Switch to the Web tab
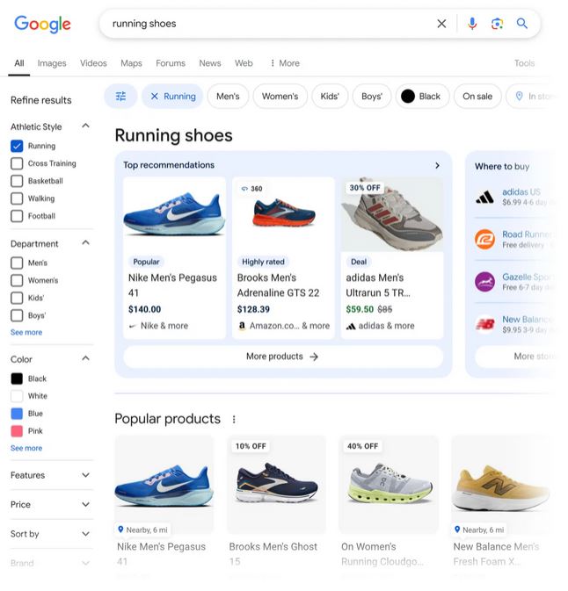 [244, 63]
